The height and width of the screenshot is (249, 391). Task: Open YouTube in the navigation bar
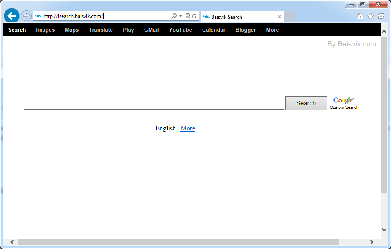click(180, 30)
